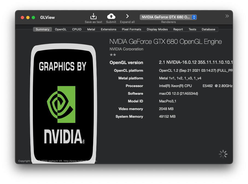Click the OpenGL version label
248x184 pixels.
click(x=126, y=62)
